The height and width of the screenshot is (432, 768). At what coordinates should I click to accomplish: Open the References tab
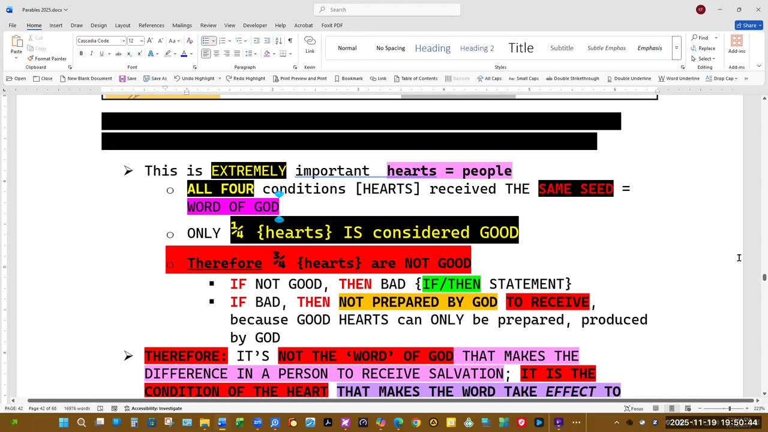(151, 25)
